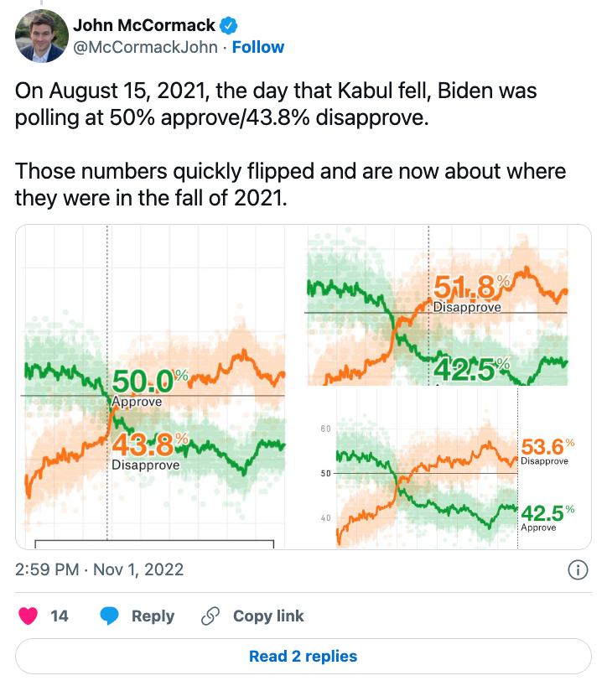Select the Copy link text
The width and height of the screenshot is (607, 686).
coord(268,616)
